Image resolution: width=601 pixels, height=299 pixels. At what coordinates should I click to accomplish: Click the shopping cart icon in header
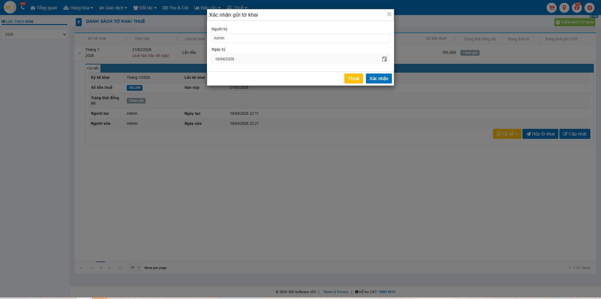tap(552, 8)
